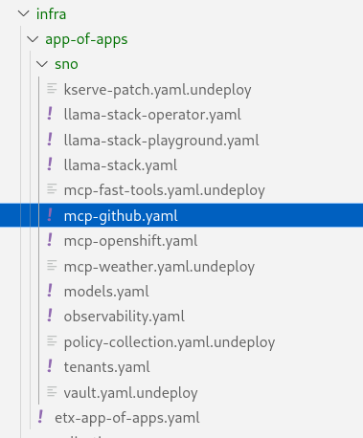Collapse the sno folder chevron
363x438 pixels.
(x=42, y=64)
